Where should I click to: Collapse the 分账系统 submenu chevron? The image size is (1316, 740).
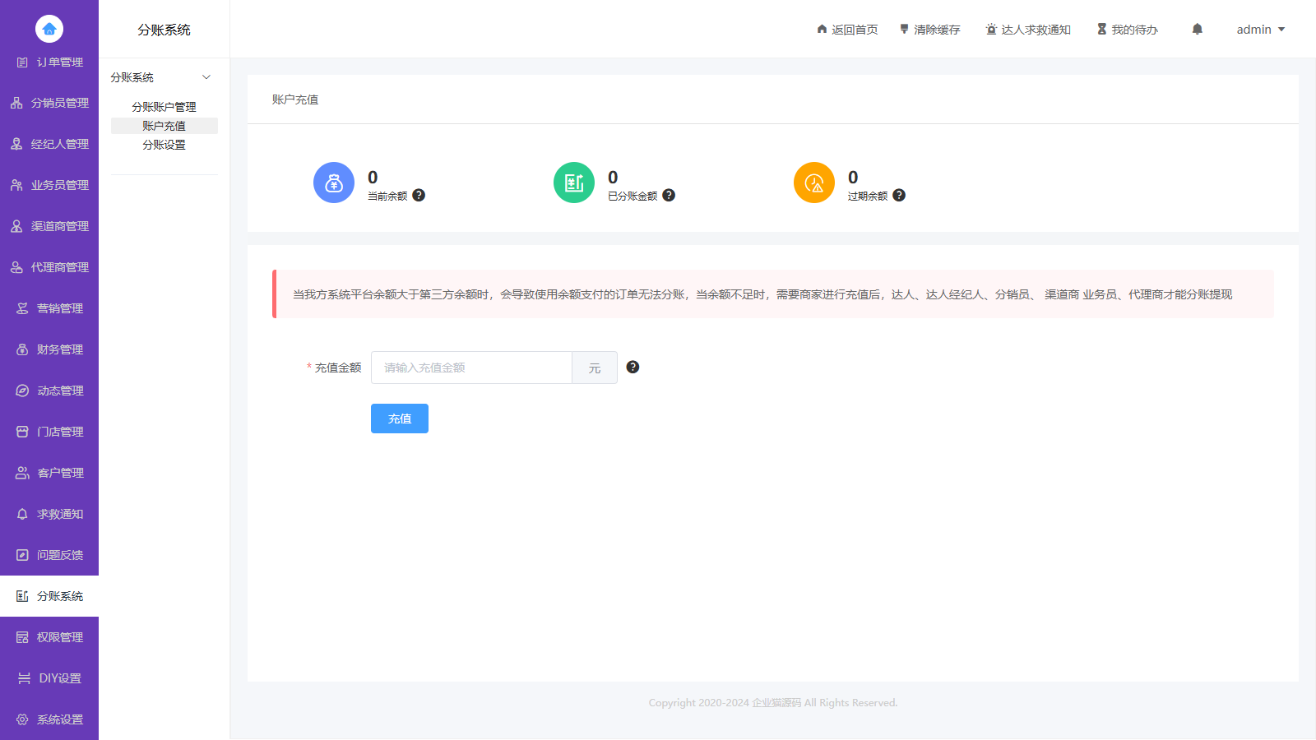click(206, 77)
